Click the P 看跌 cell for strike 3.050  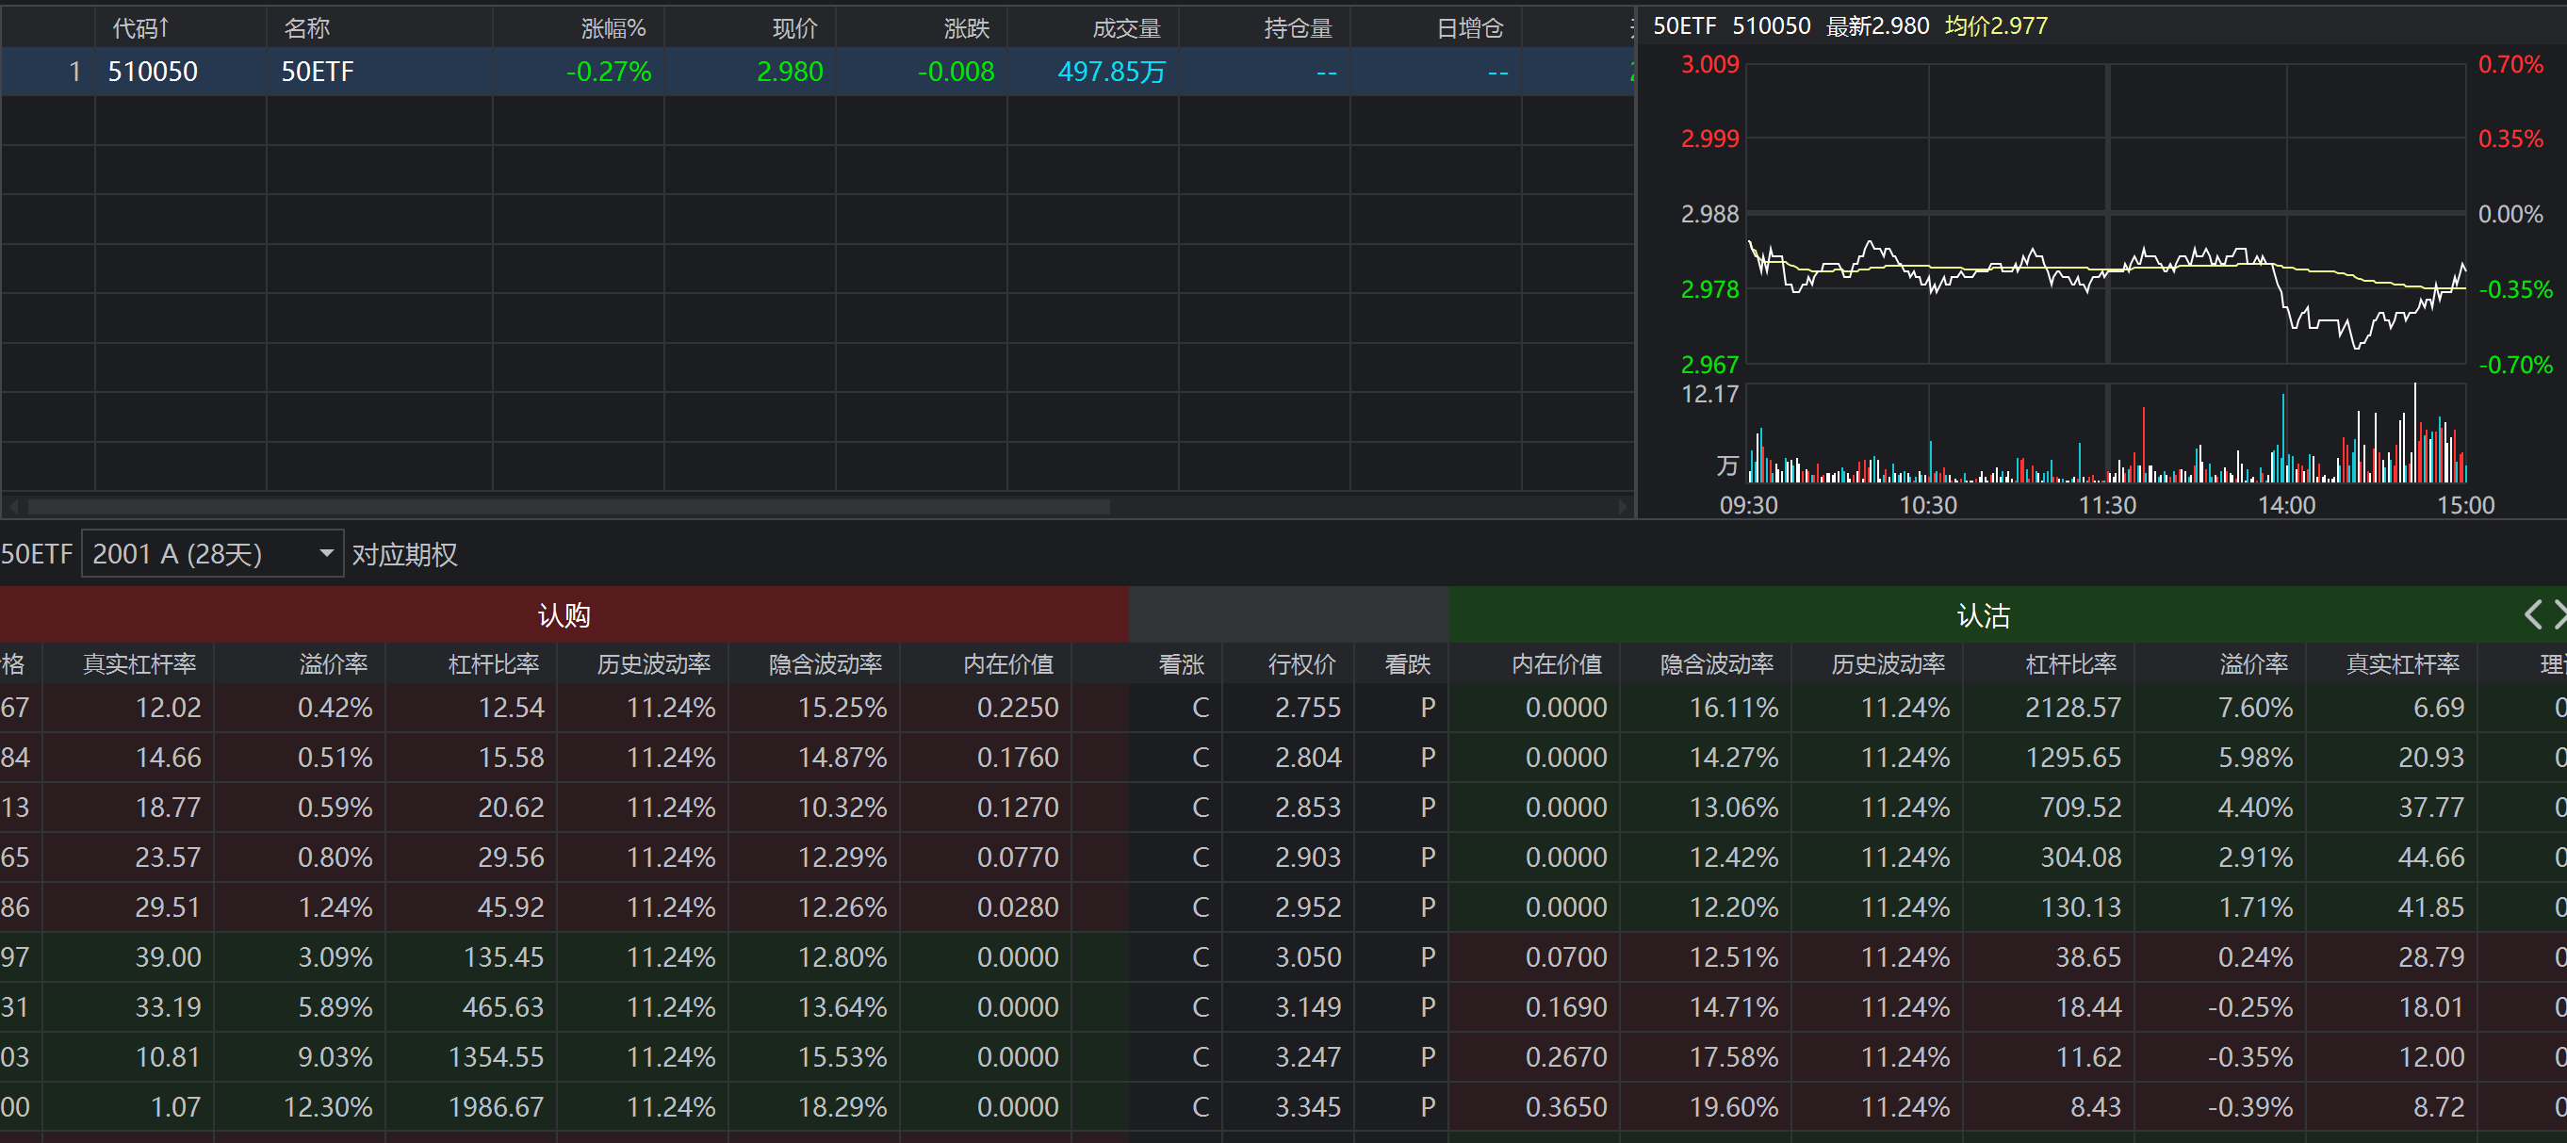[x=1427, y=956]
